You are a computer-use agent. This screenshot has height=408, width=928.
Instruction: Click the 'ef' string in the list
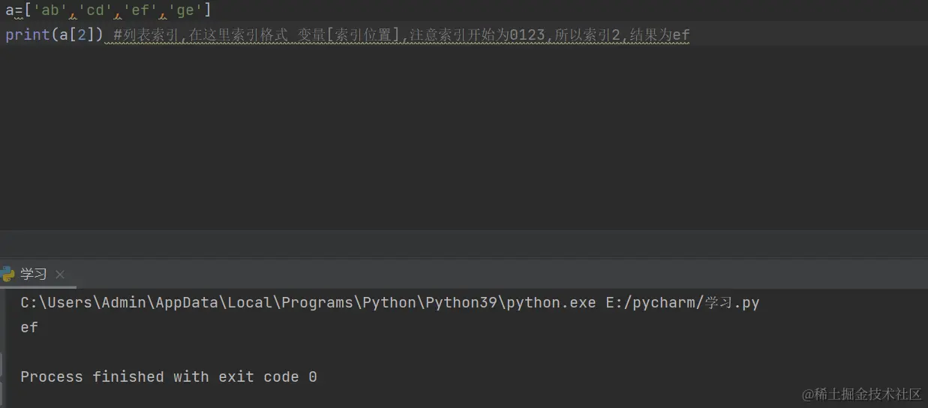pos(140,10)
